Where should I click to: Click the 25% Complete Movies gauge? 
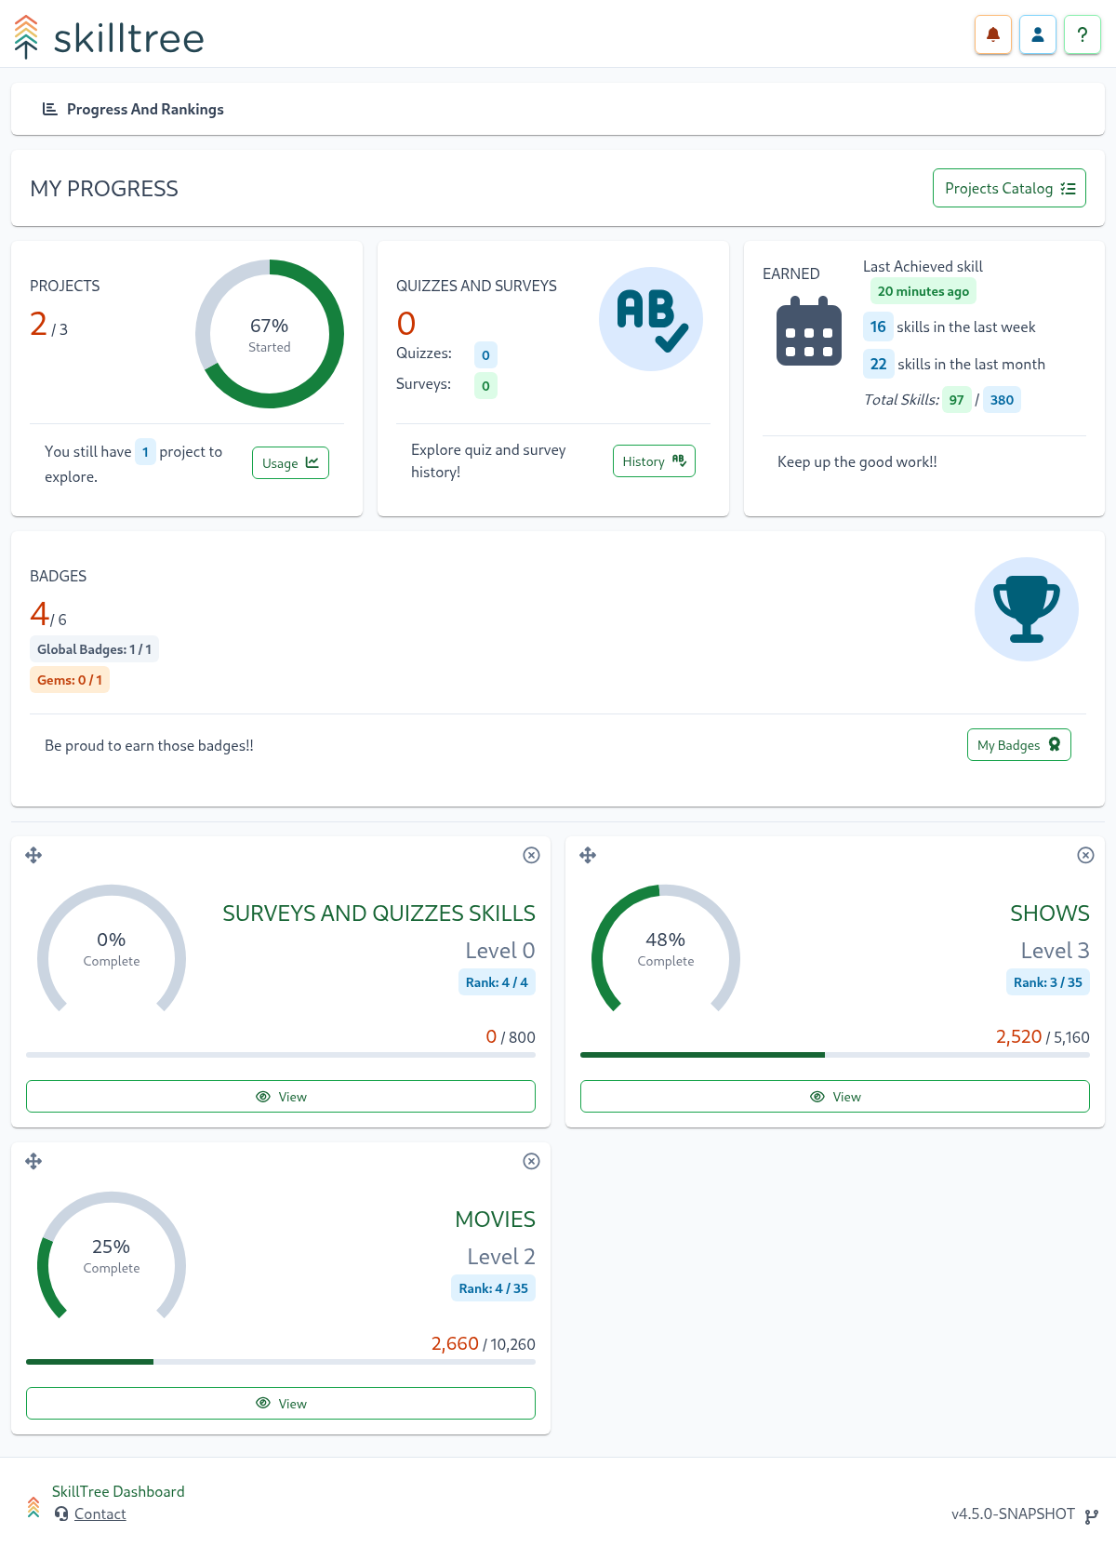(112, 1256)
